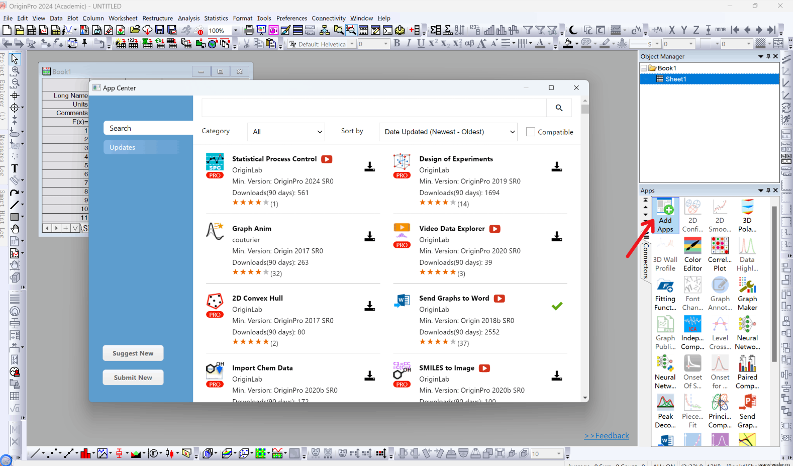
Task: Click the Set as X column icon
Action: [x=671, y=30]
